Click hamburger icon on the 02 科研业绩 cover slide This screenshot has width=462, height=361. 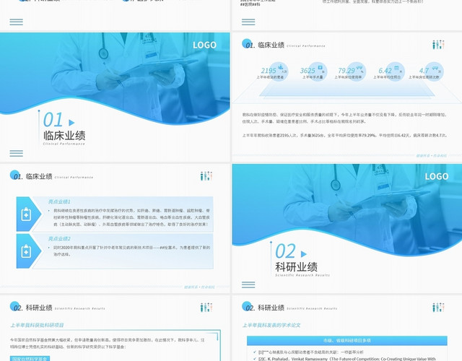[248, 284]
